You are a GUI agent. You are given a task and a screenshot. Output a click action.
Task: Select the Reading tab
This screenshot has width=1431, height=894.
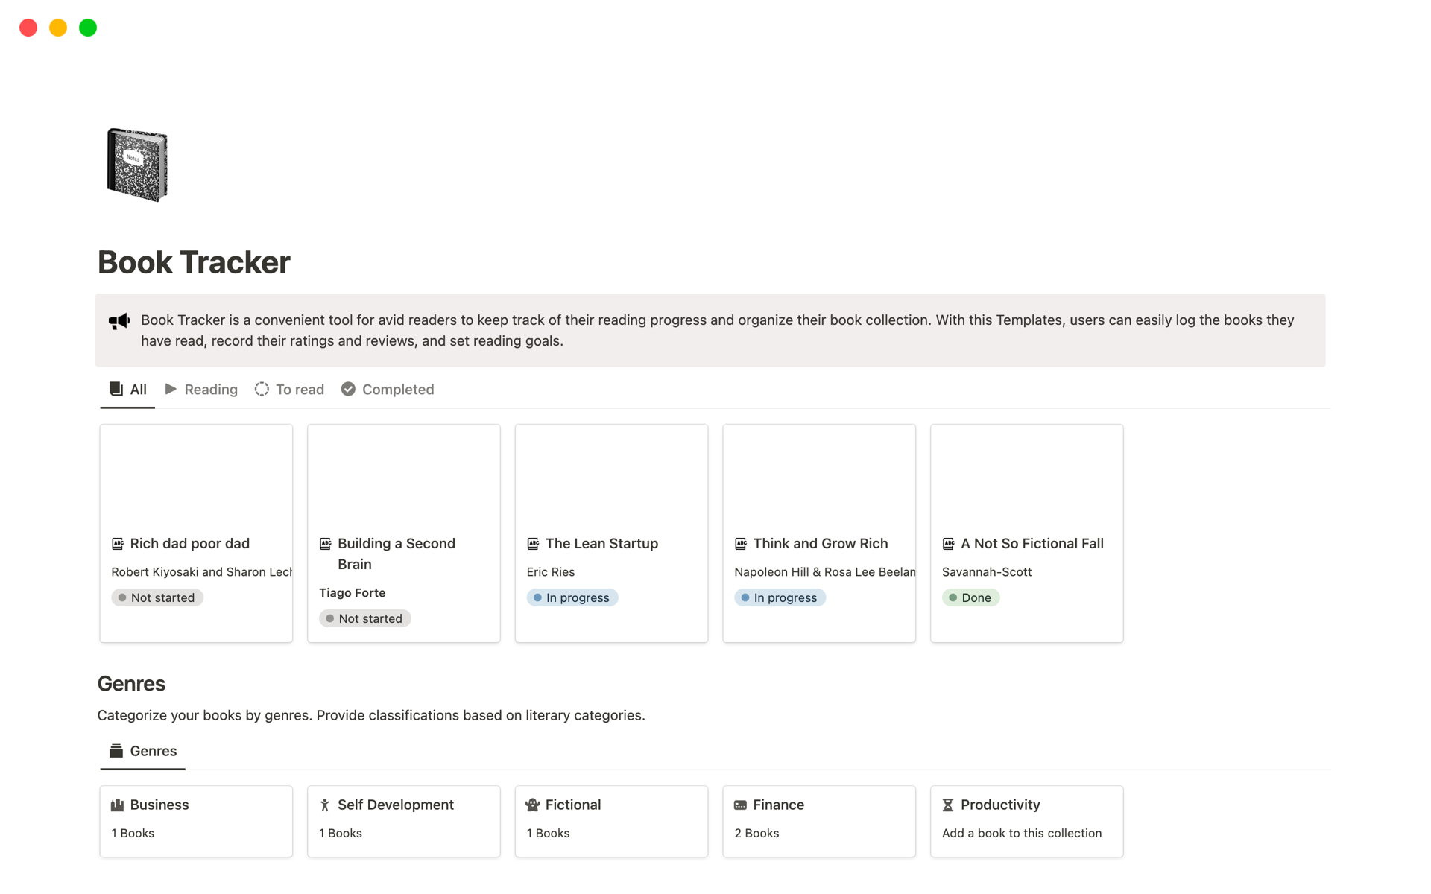(201, 390)
